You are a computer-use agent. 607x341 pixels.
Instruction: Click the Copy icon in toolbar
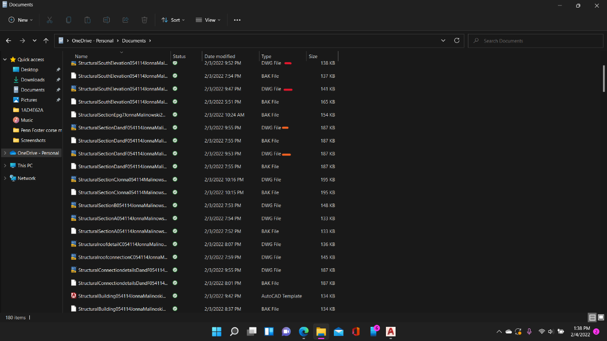tap(68, 20)
